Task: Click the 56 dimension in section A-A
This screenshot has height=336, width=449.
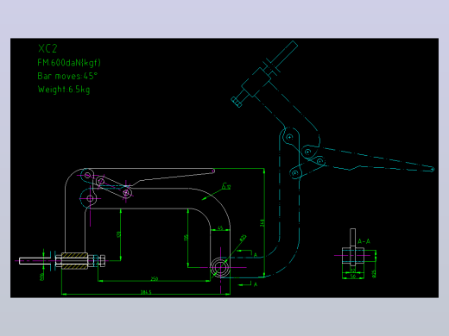Action: pyautogui.click(x=353, y=277)
